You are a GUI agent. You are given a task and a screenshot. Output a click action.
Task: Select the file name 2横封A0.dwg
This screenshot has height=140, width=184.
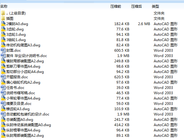(17, 24)
